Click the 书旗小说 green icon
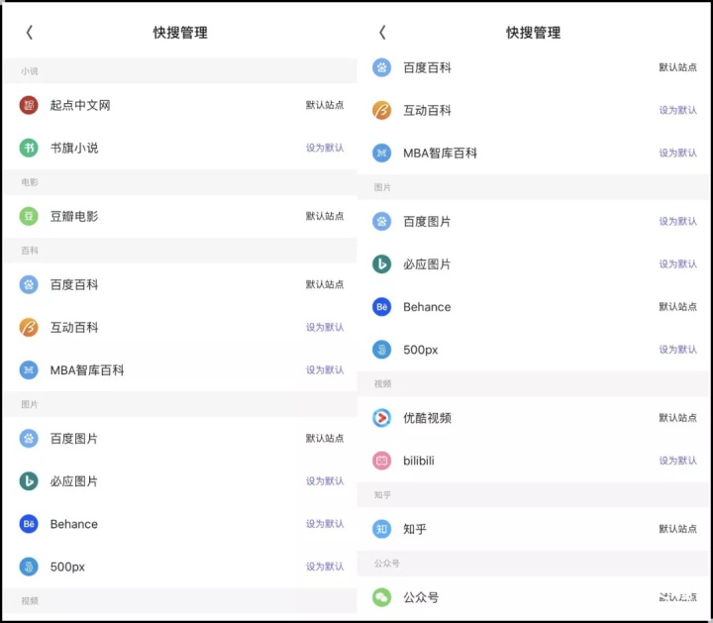The image size is (713, 623). [x=29, y=148]
